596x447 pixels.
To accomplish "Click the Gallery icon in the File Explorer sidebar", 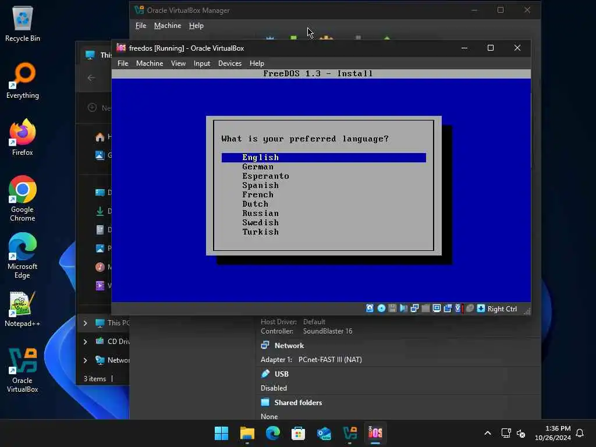I will [100, 155].
